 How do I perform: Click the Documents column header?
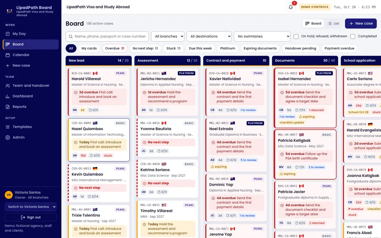(x=305, y=60)
